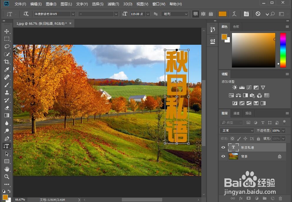Open the History panel icon
The height and width of the screenshot is (202, 292).
click(x=213, y=29)
